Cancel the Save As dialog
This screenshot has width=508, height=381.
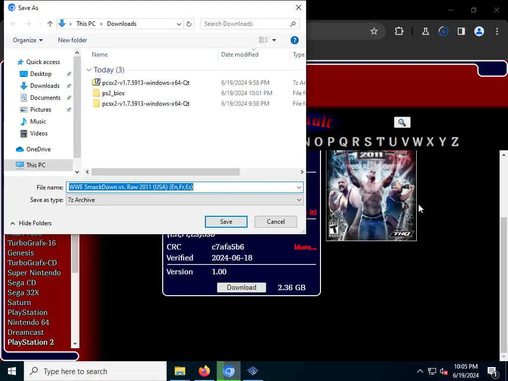276,222
